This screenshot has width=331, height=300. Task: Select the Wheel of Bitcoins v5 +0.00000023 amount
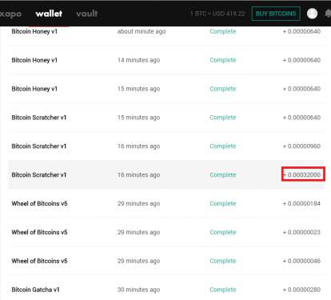pos(301,232)
